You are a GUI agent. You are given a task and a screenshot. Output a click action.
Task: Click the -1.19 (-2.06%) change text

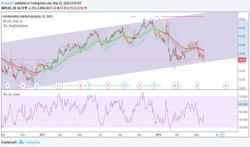point(36,8)
